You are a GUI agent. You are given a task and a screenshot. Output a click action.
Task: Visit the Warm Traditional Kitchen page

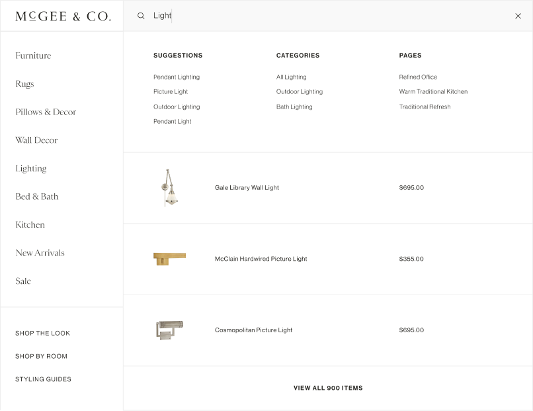click(433, 92)
